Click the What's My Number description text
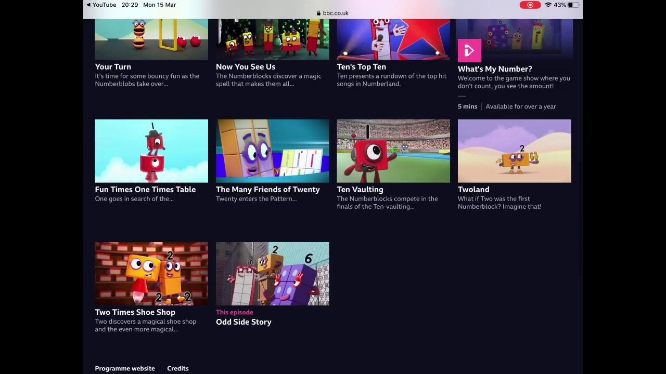Screen dimensions: 666x374 514,82
